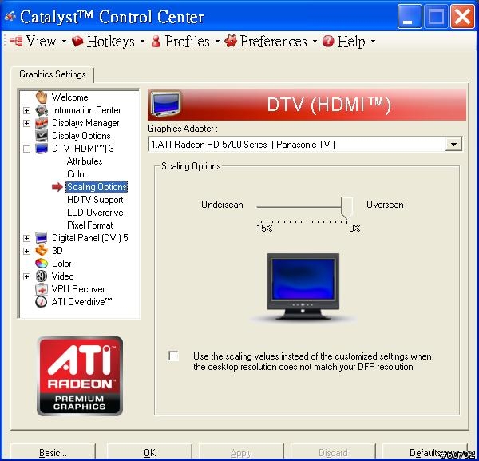The height and width of the screenshot is (461, 479).
Task: Open the Preferences dropdown arrow
Action: coord(315,41)
